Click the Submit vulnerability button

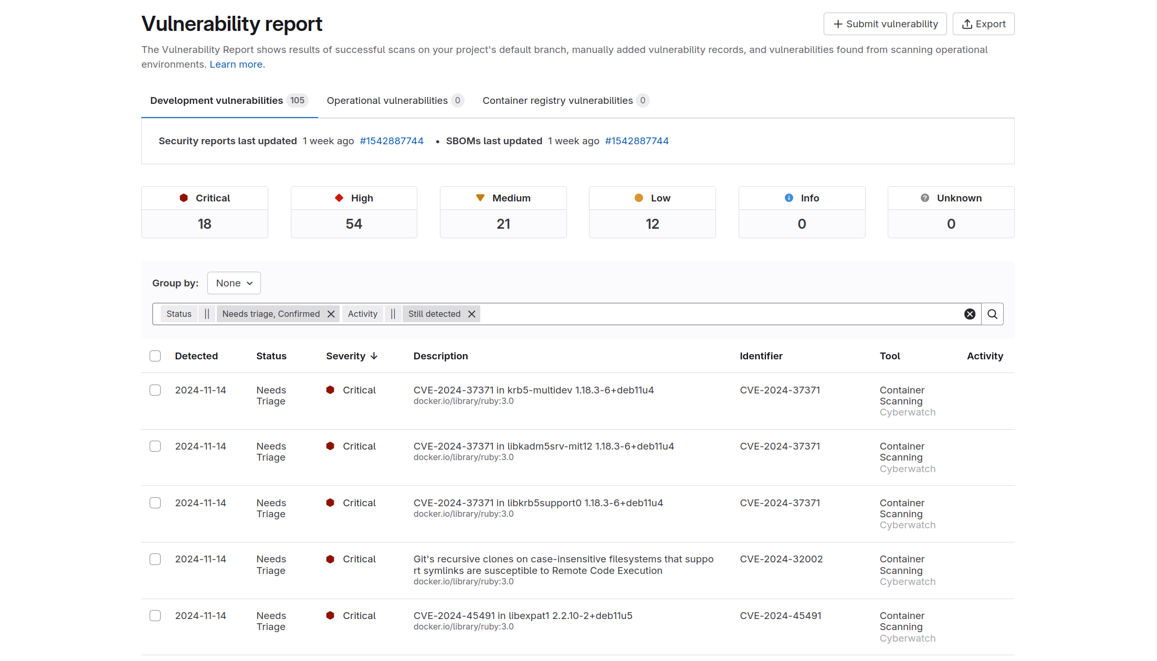point(885,24)
